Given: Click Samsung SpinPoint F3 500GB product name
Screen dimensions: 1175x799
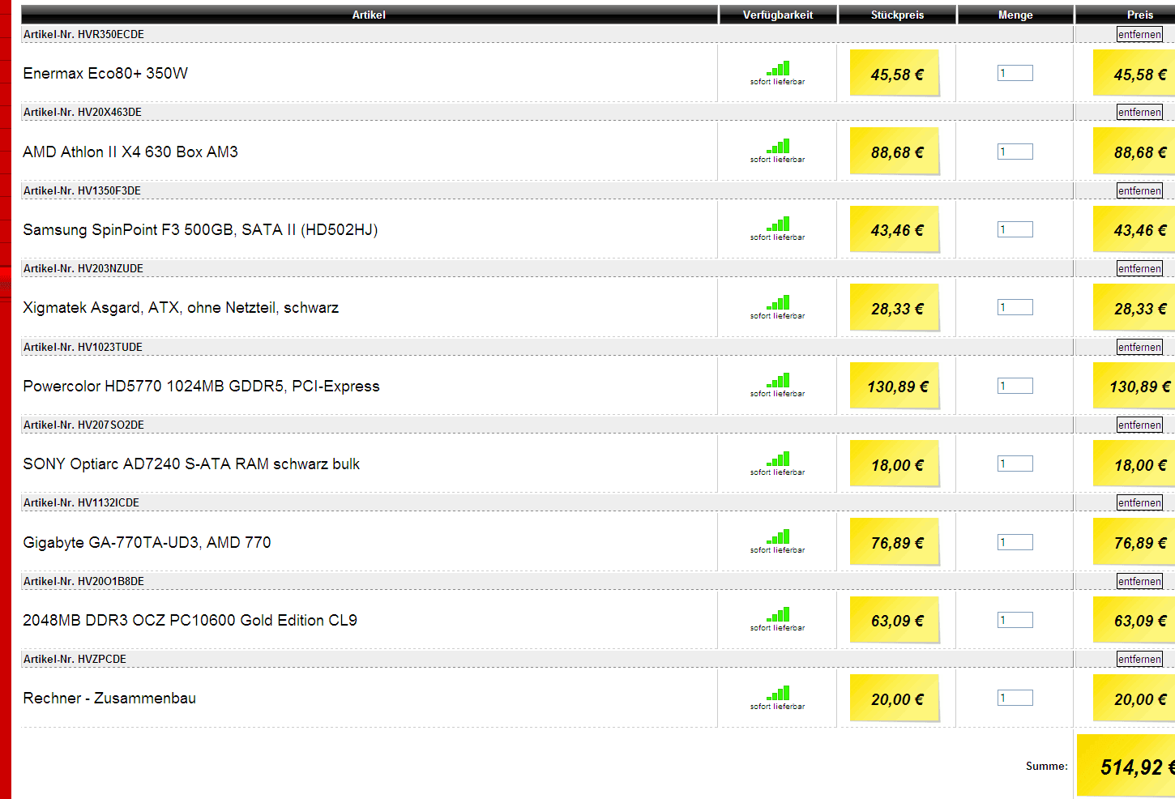Looking at the screenshot, I should click(200, 229).
